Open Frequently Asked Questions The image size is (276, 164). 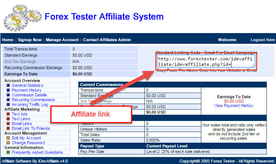tap(37, 152)
